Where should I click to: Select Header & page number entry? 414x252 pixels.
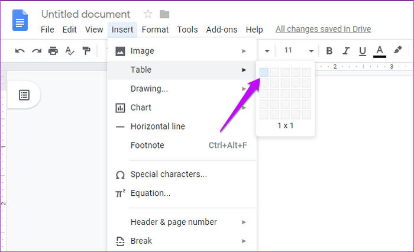pyautogui.click(x=182, y=222)
